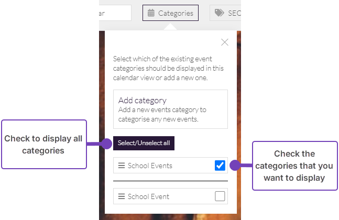Click the divider line between category rows
The image size is (339, 220).
coord(170,181)
